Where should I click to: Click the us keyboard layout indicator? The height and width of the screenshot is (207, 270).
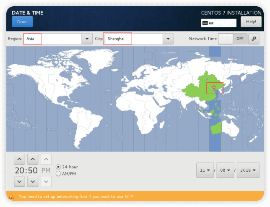tap(219, 23)
